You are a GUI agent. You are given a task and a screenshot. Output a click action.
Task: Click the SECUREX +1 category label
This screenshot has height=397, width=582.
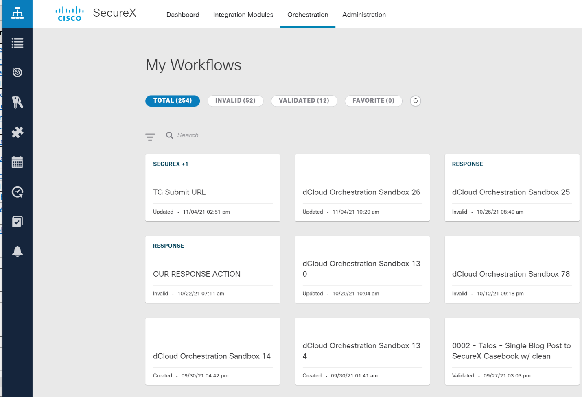click(171, 164)
